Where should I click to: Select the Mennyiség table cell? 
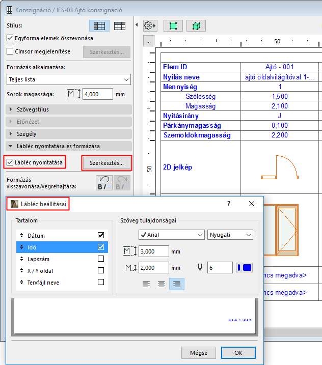click(201, 87)
